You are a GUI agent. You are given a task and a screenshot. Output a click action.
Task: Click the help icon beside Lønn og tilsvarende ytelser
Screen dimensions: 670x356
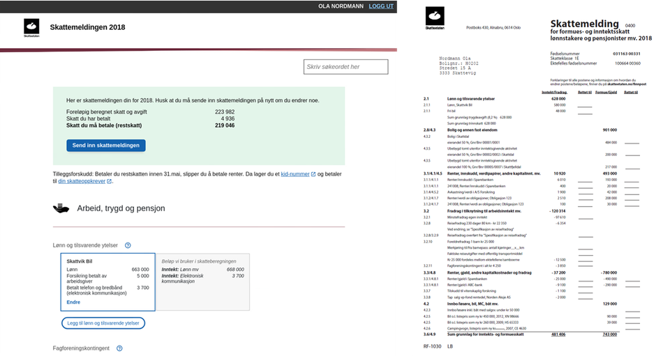coord(128,245)
